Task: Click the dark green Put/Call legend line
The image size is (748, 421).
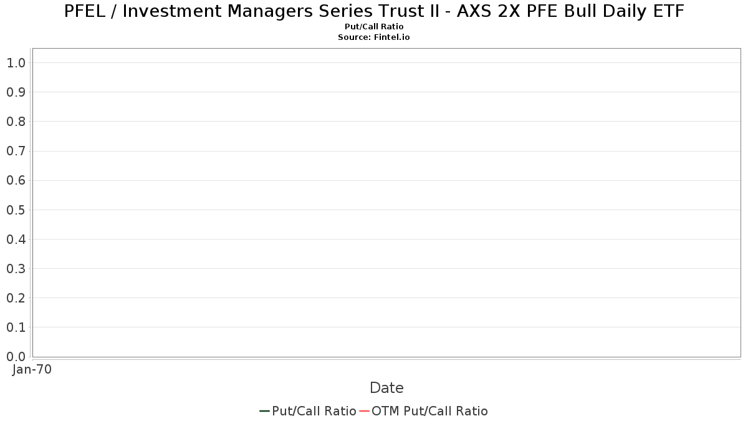Action: (x=264, y=411)
